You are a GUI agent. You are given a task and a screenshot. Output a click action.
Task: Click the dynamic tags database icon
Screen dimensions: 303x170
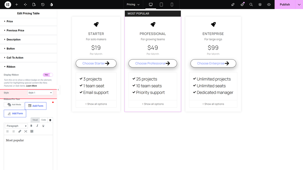coord(50,120)
